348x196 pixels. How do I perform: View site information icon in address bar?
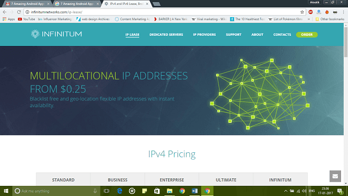pyautogui.click(x=27, y=12)
